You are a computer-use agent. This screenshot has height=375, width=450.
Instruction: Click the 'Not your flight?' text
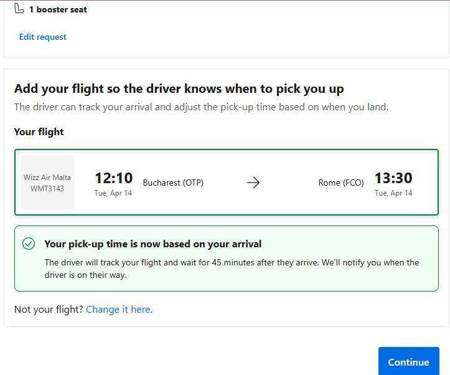point(49,309)
